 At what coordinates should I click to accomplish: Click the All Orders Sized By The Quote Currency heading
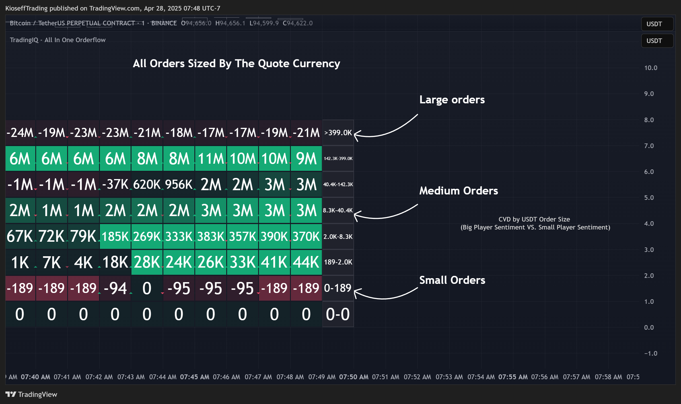[236, 63]
